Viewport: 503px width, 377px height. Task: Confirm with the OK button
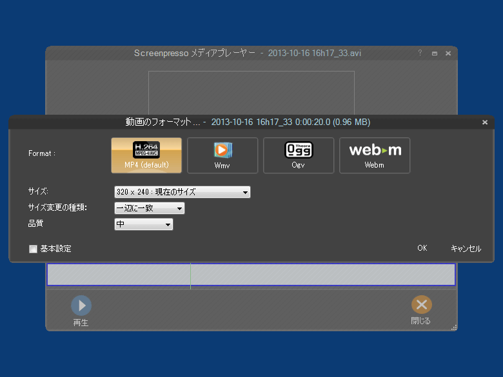[422, 248]
